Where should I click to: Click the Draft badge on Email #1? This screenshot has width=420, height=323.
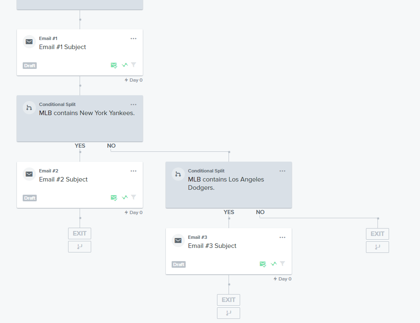click(x=30, y=66)
